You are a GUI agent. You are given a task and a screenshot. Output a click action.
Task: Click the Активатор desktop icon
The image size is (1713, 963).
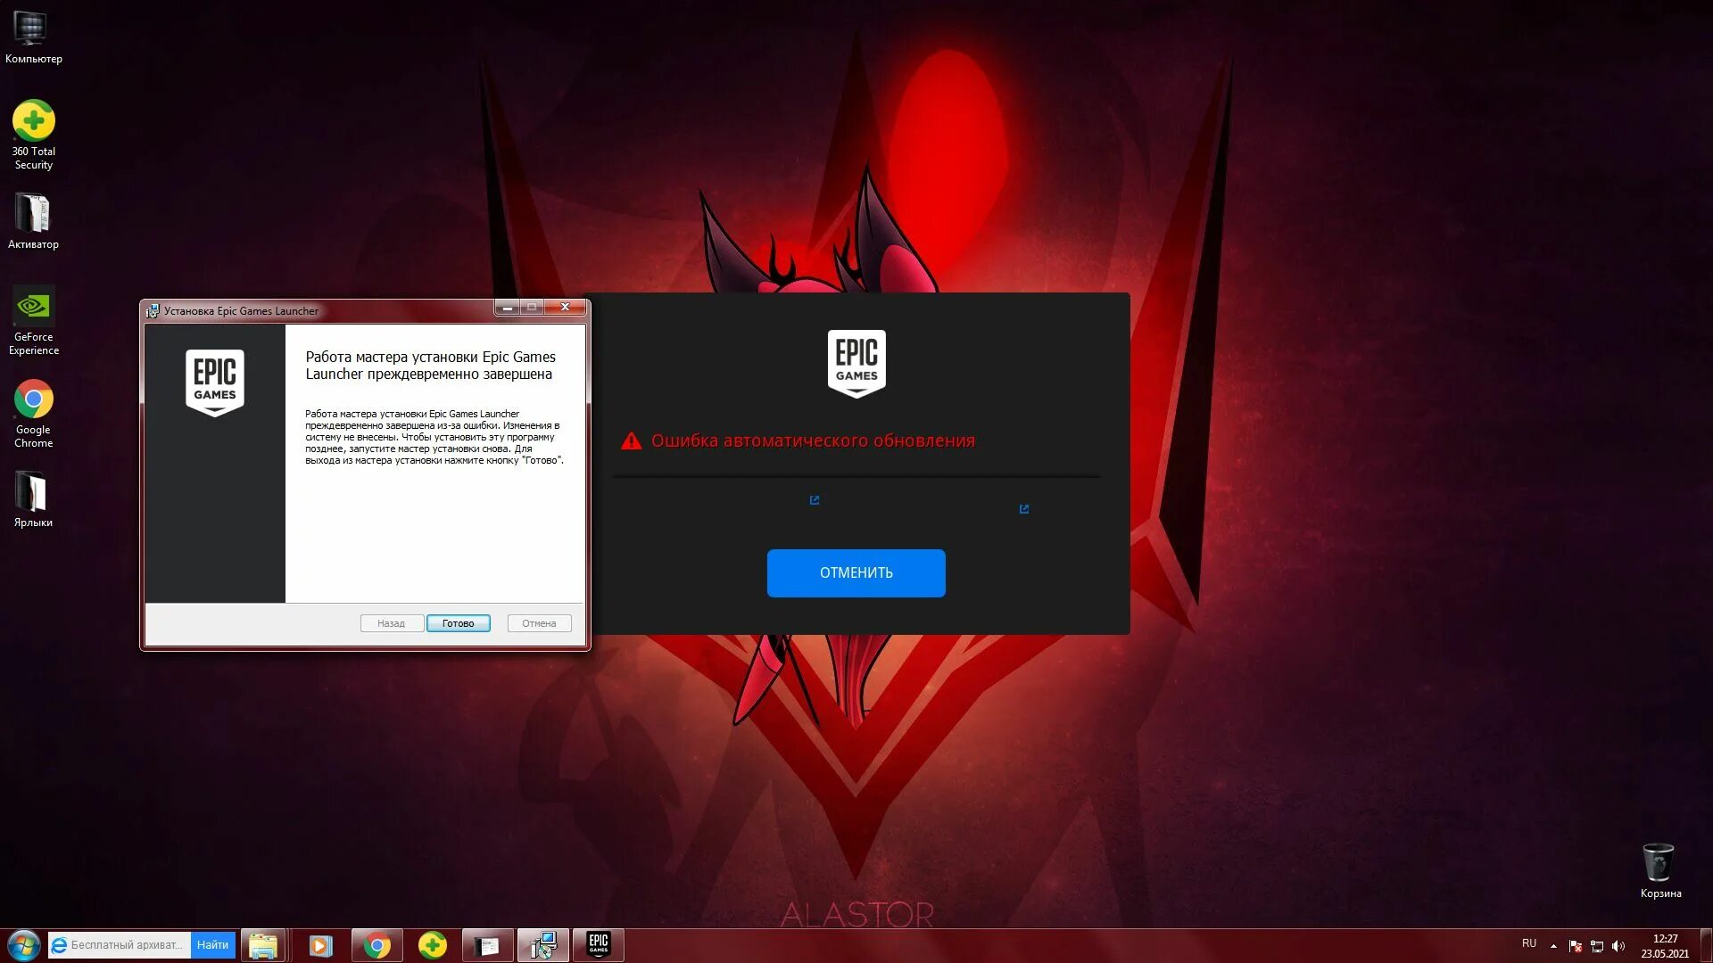33,218
